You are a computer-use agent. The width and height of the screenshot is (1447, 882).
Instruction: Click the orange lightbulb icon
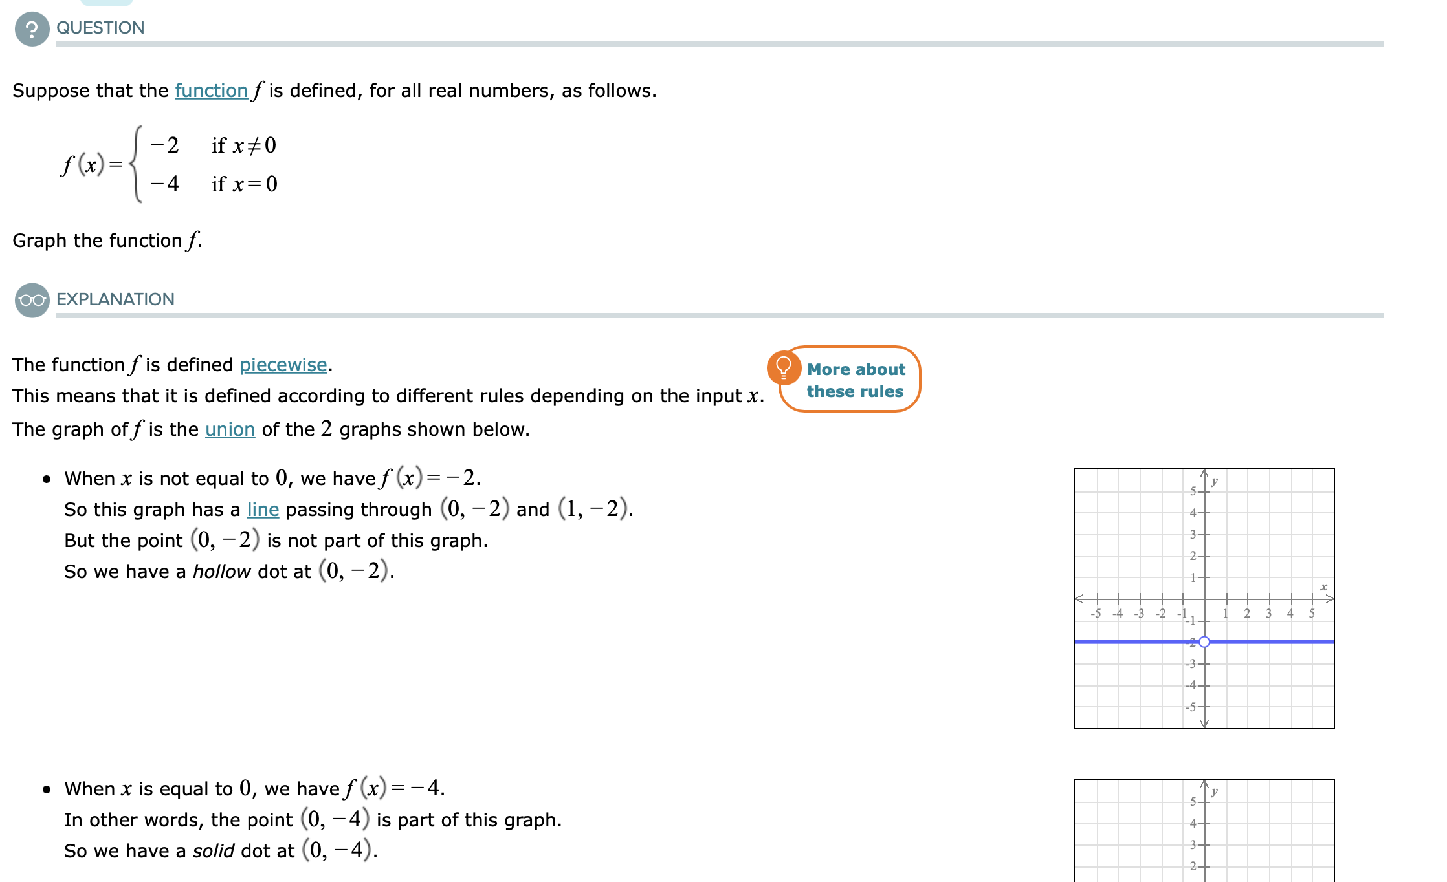click(x=784, y=369)
